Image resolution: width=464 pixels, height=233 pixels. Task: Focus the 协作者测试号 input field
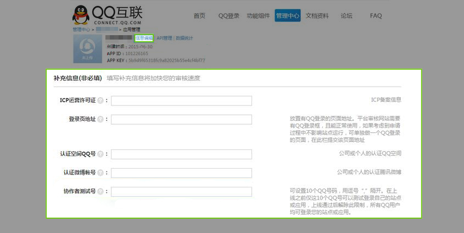point(181,192)
